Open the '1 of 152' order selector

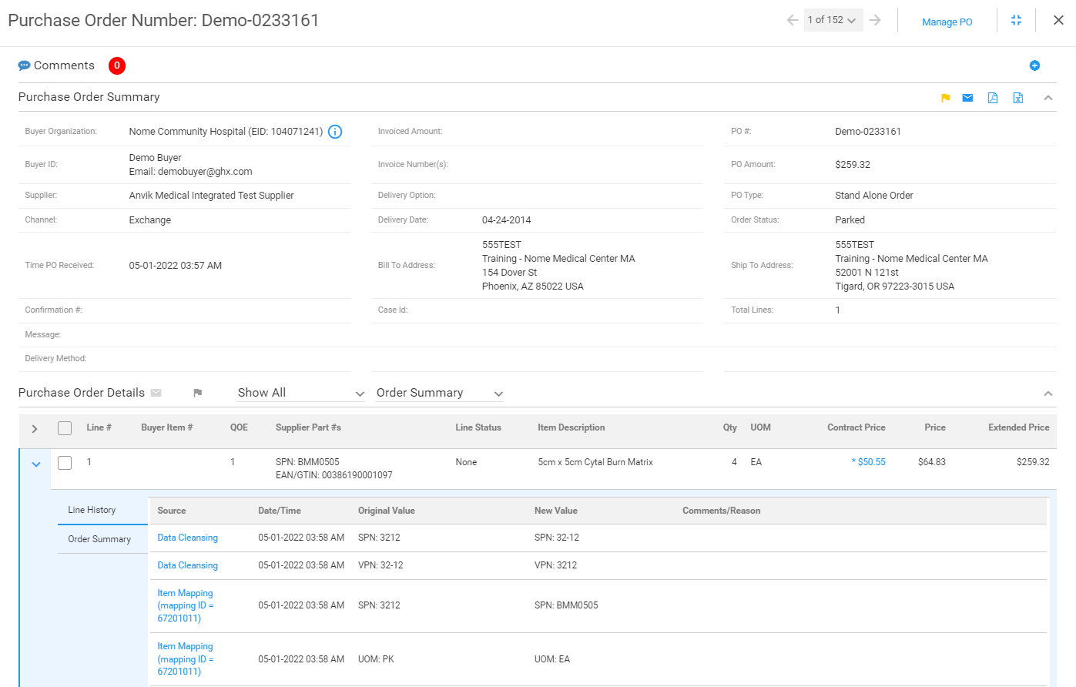(x=833, y=20)
